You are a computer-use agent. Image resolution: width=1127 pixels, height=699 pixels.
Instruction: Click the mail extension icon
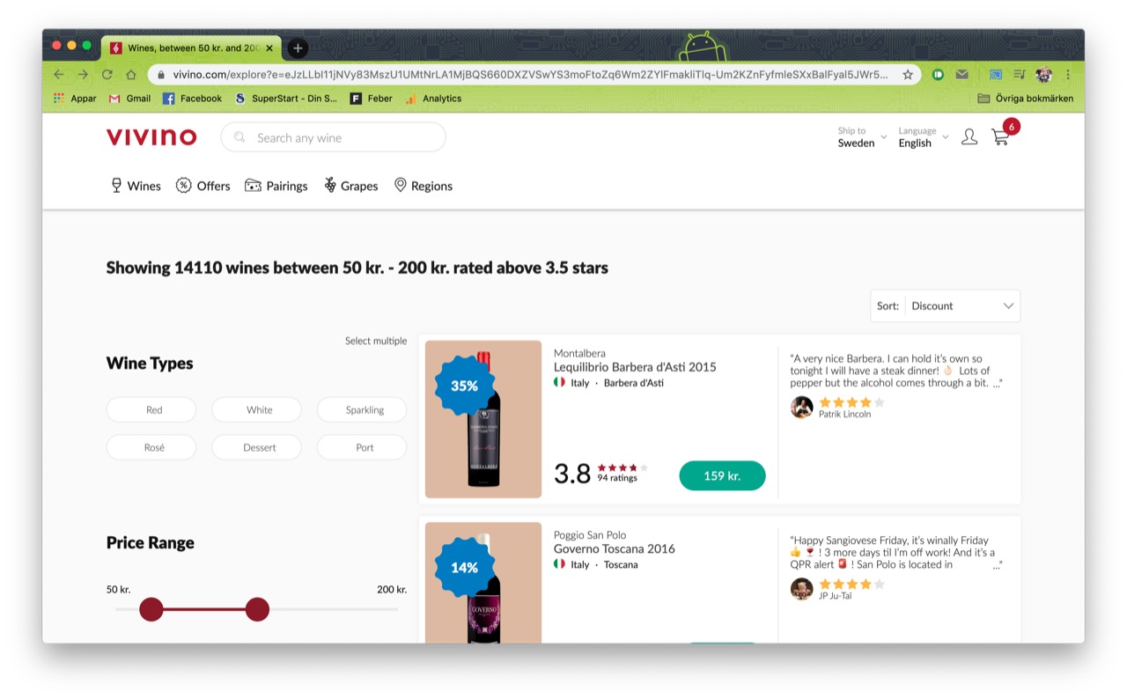click(962, 75)
